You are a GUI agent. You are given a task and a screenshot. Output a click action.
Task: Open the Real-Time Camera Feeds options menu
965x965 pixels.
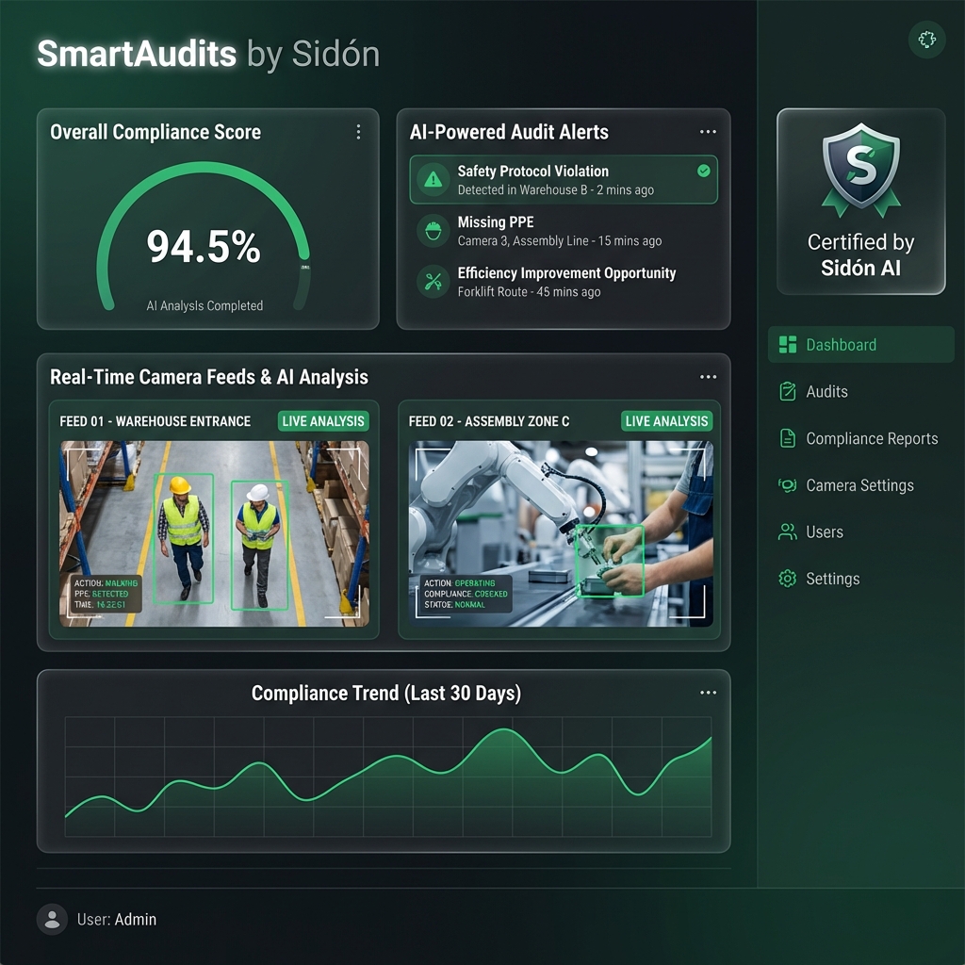tap(709, 376)
